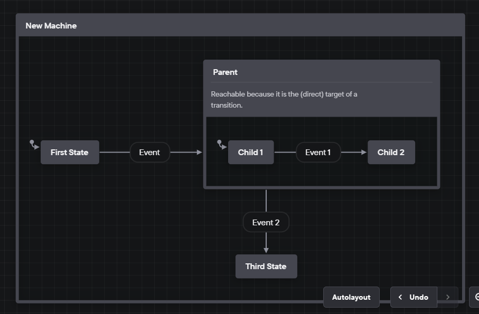479x314 pixels.
Task: Select the First State node
Action: [x=70, y=152]
